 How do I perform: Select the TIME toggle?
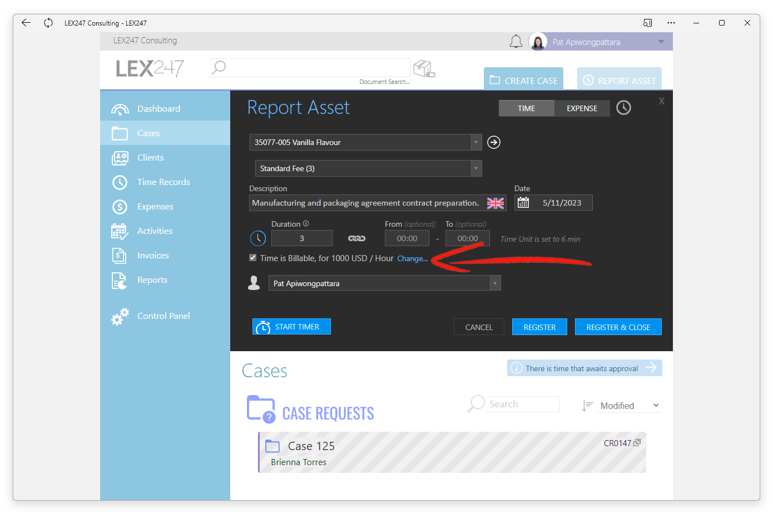(x=526, y=108)
